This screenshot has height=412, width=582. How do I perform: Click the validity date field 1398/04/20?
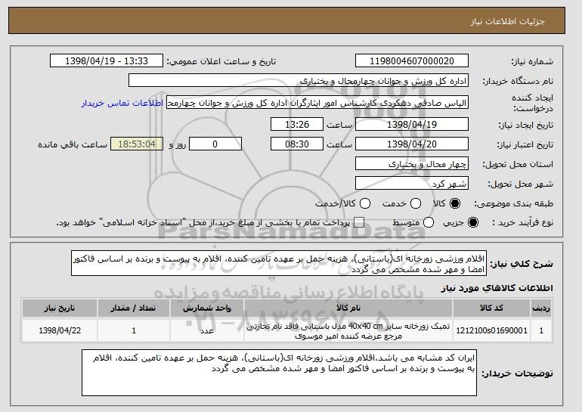coord(412,144)
